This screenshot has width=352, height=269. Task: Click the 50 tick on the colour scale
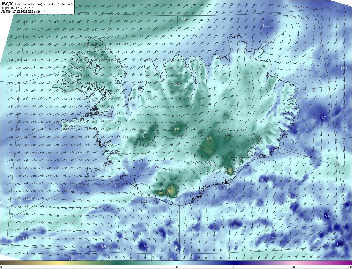[350, 267]
